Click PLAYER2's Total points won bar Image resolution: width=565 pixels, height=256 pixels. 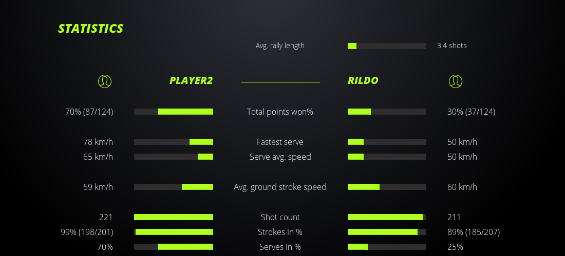174,112
